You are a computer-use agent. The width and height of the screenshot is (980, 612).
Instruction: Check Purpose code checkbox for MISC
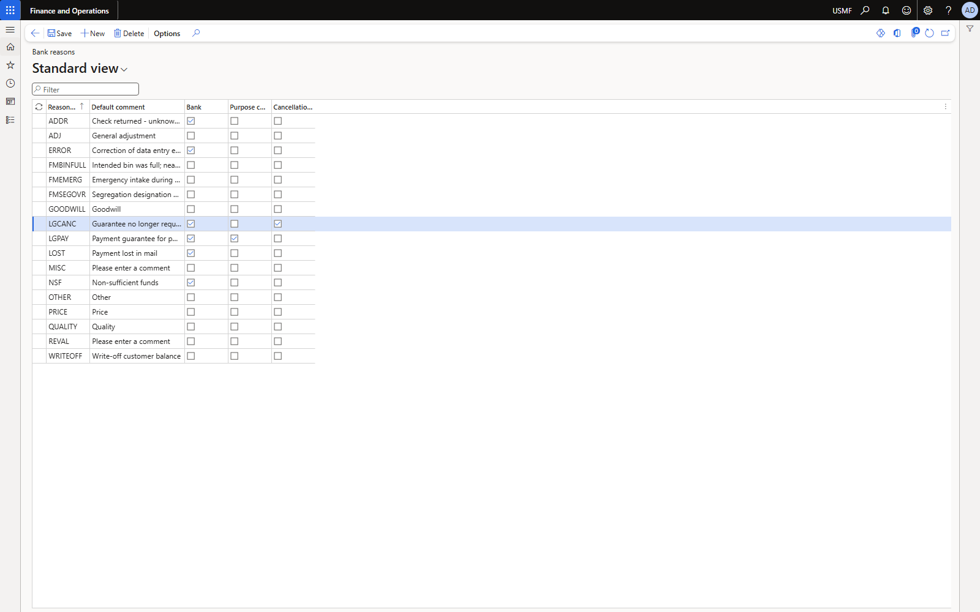[235, 268]
